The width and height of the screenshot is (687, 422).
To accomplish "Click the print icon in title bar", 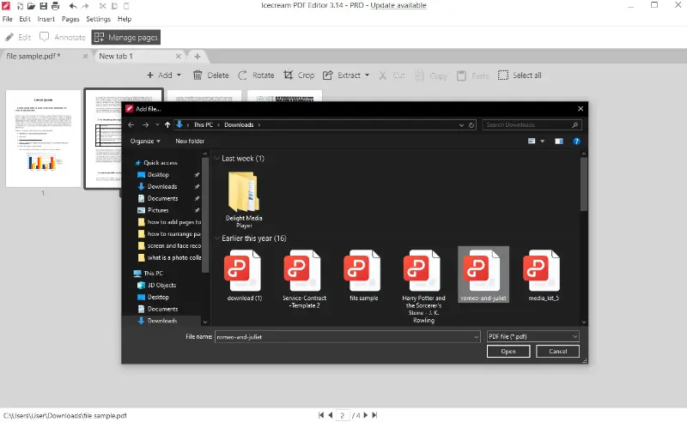I will tap(55, 6).
